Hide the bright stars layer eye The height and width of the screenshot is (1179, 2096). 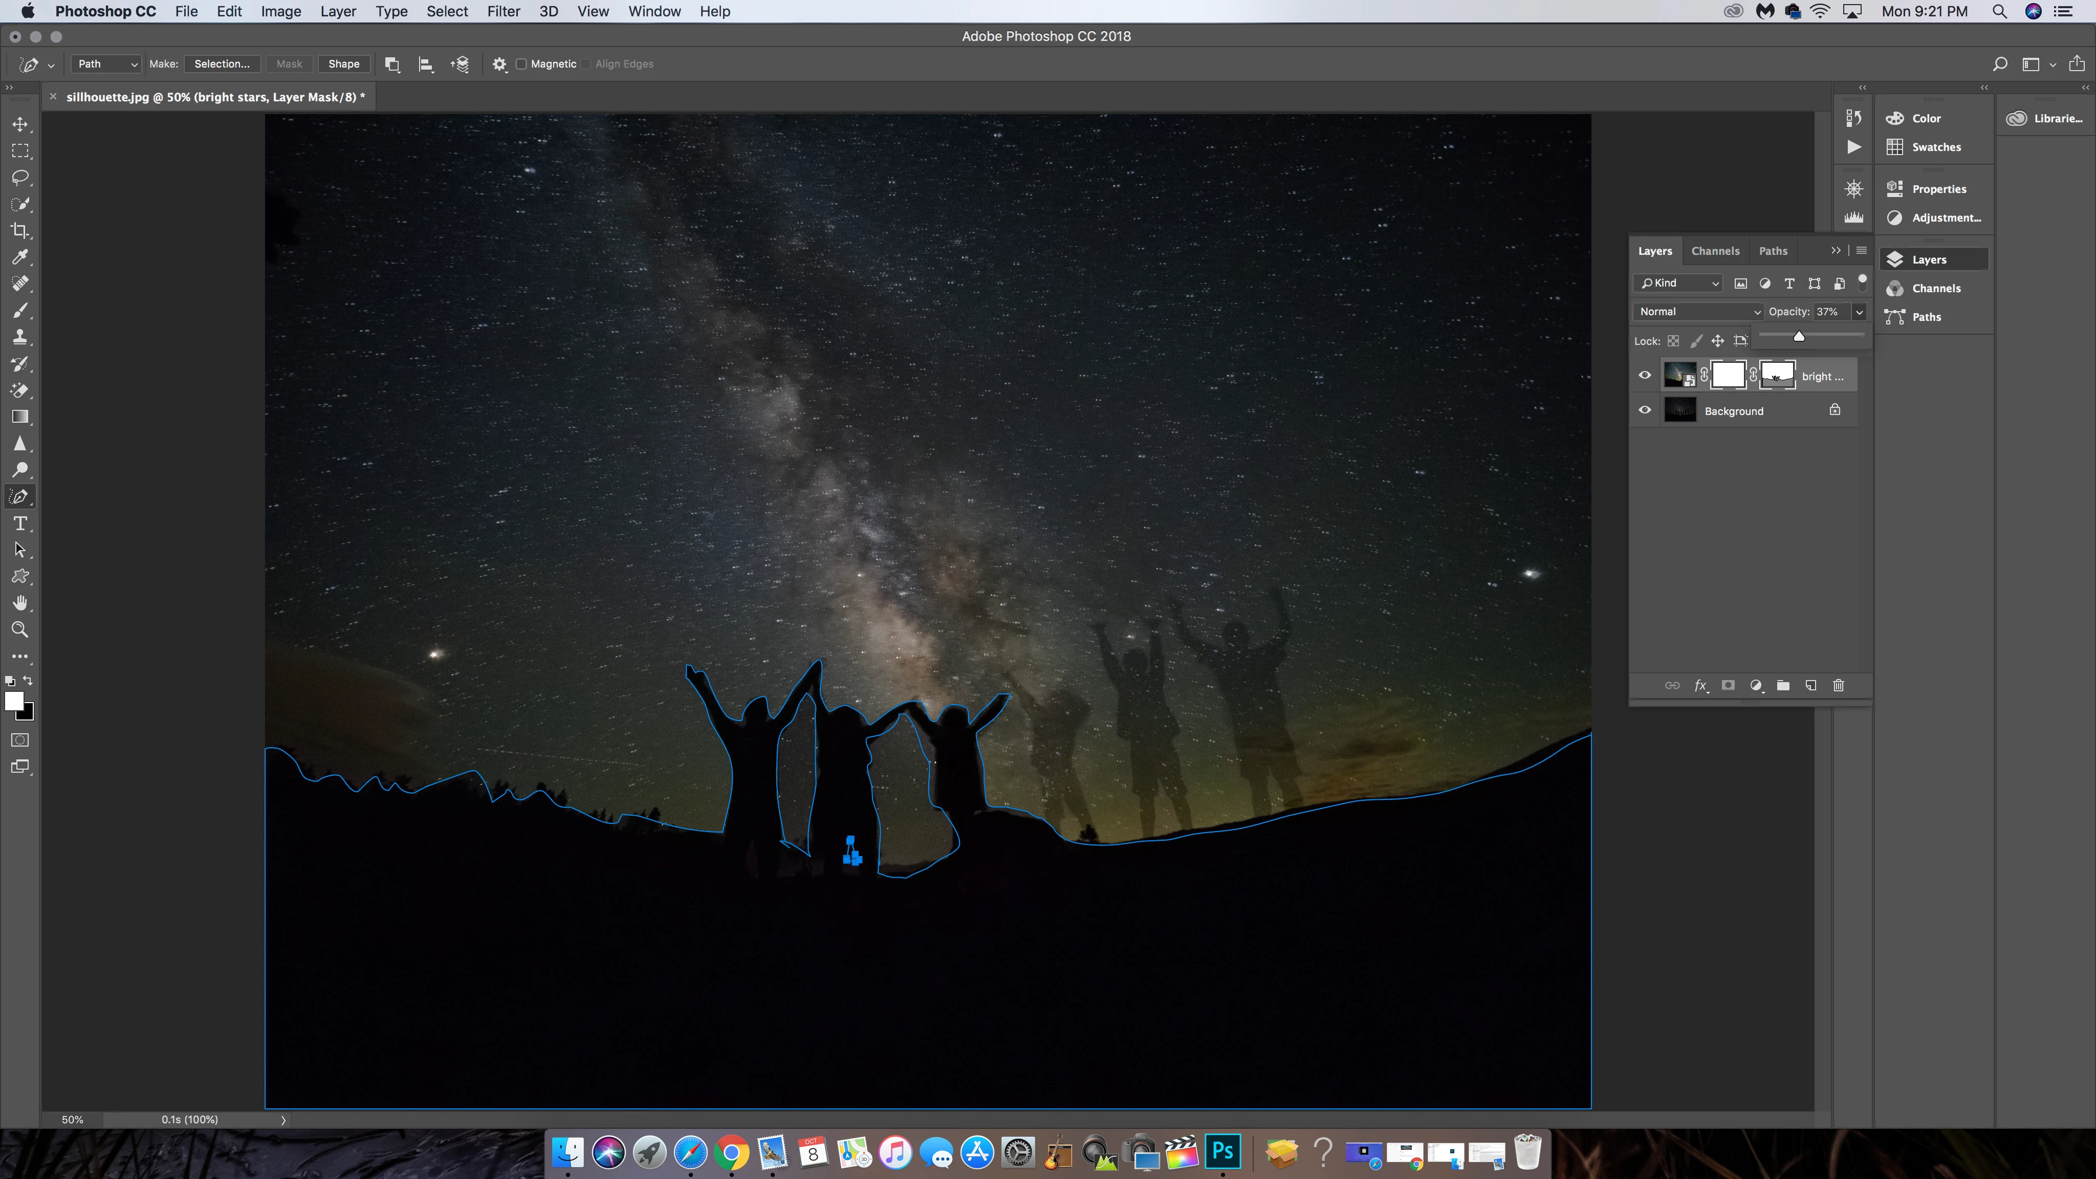[1645, 375]
